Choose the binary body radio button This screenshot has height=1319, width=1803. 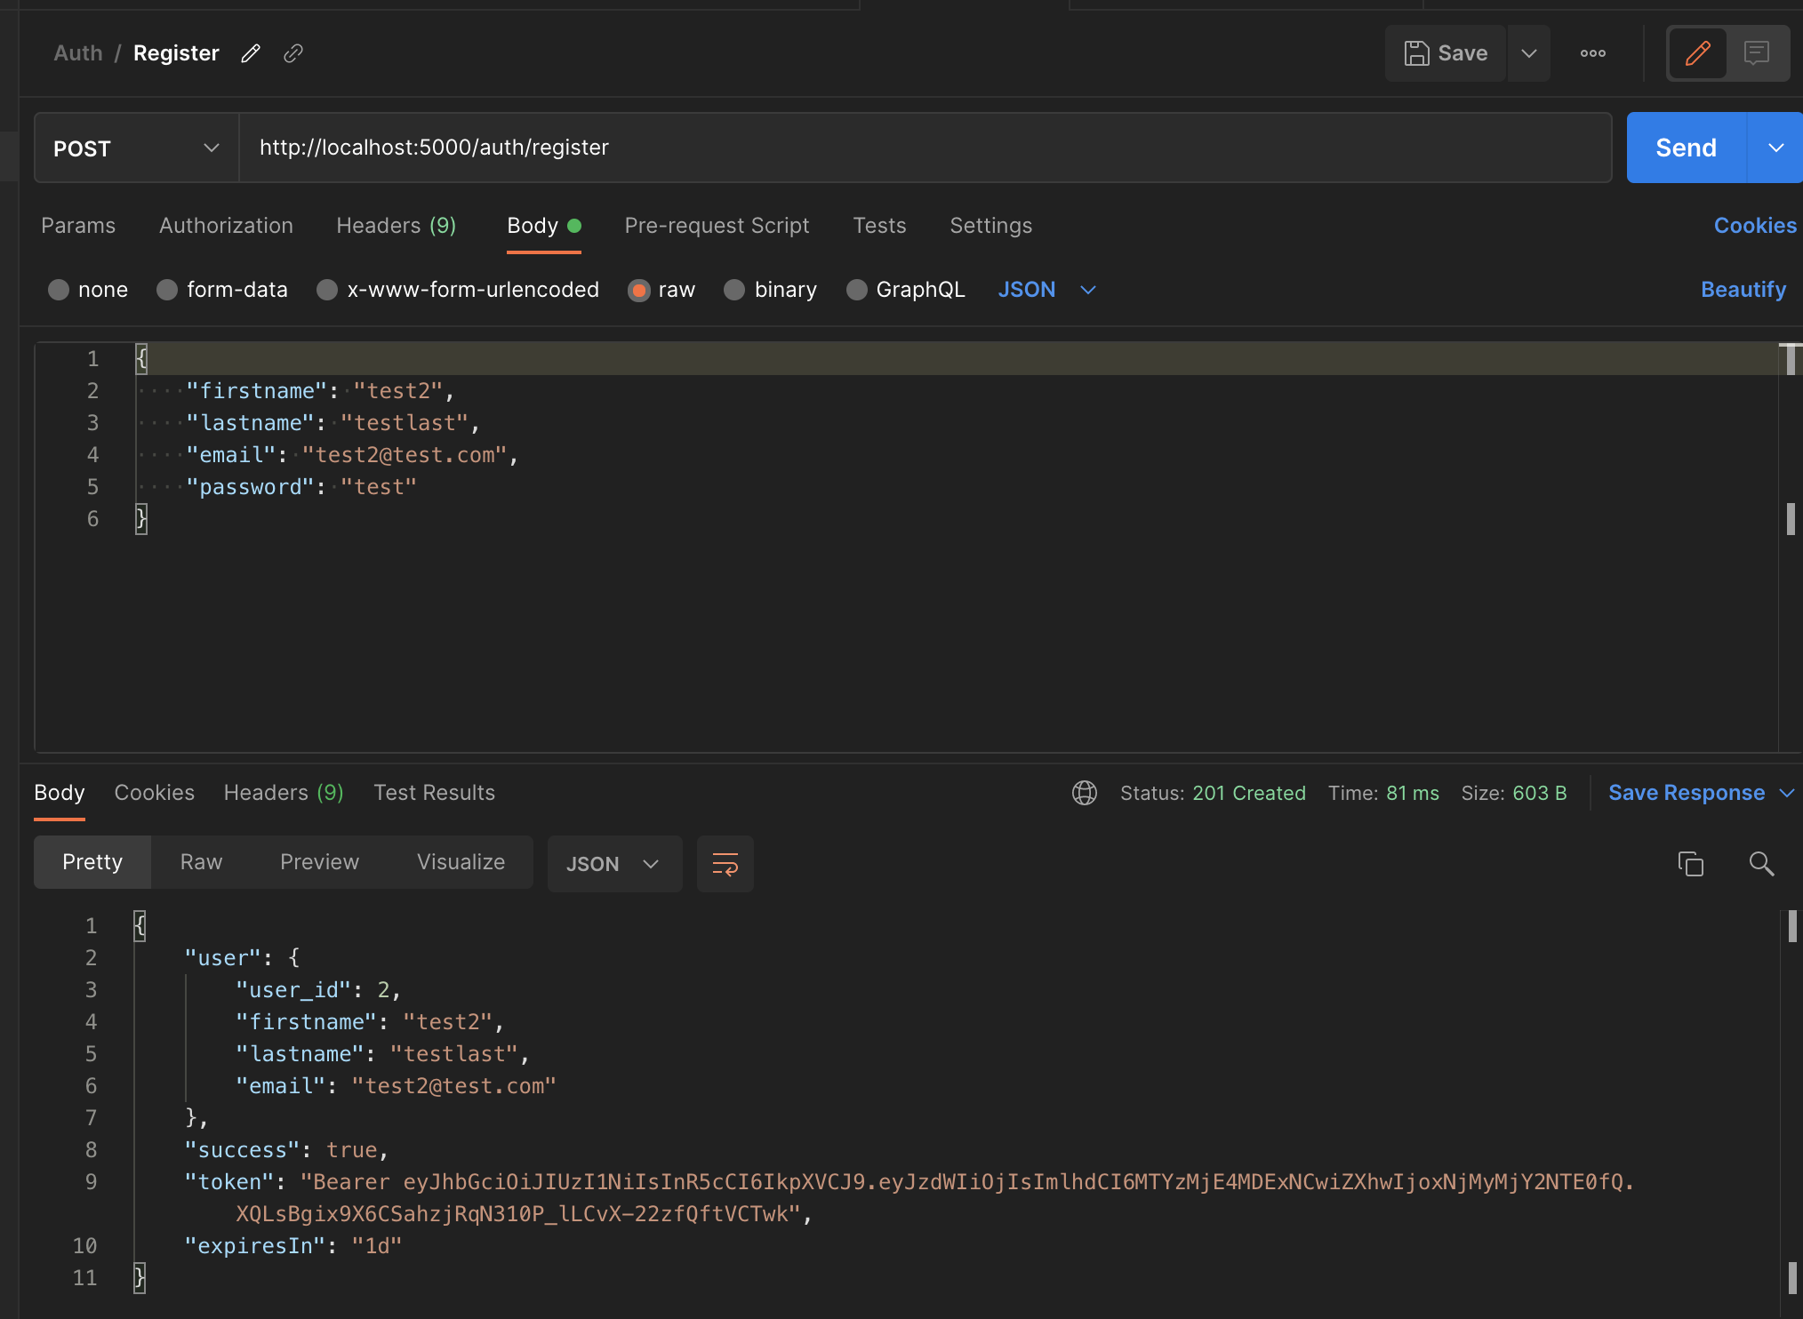tap(734, 290)
